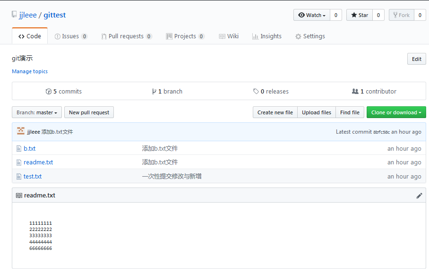This screenshot has height=273, width=429.
Task: Switch to the Code tab
Action: click(30, 36)
